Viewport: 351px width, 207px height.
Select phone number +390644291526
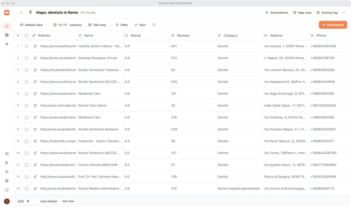[323, 46]
